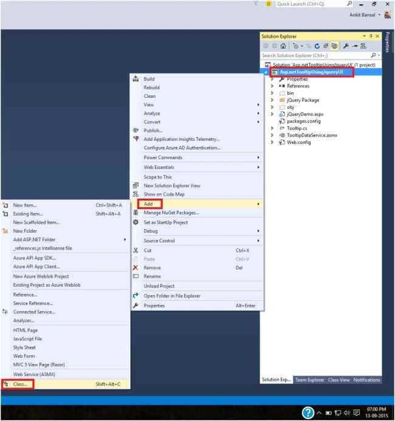Click the blue help question-mark taskbar icon
This screenshot has height=421, width=395.
coord(308,412)
